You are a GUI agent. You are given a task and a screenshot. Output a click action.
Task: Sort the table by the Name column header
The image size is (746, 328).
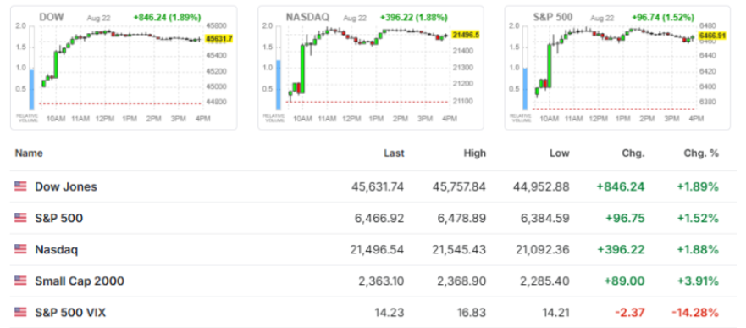coord(29,153)
